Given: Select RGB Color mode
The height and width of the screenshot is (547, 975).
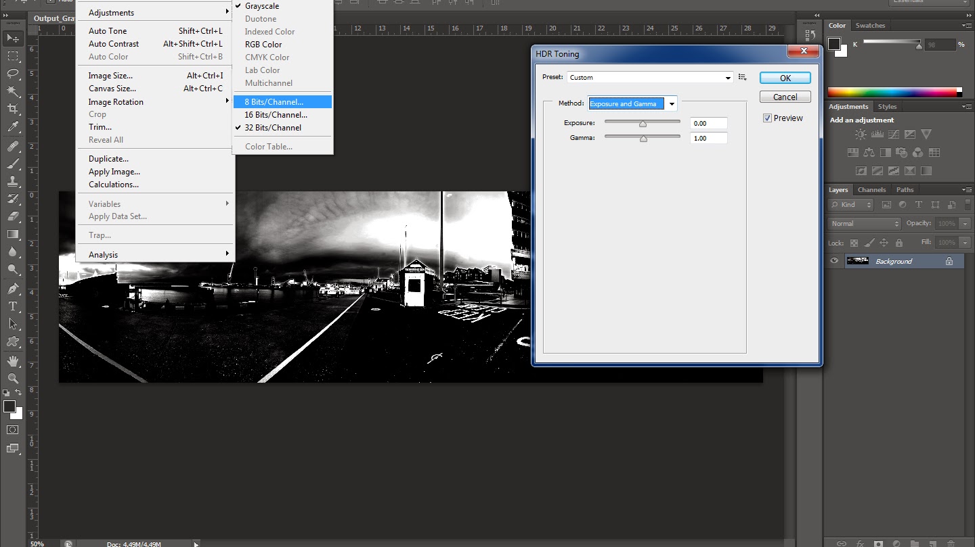Looking at the screenshot, I should [x=282, y=45].
